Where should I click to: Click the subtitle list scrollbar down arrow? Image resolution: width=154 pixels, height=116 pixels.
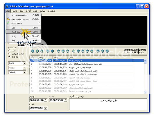[145, 92]
